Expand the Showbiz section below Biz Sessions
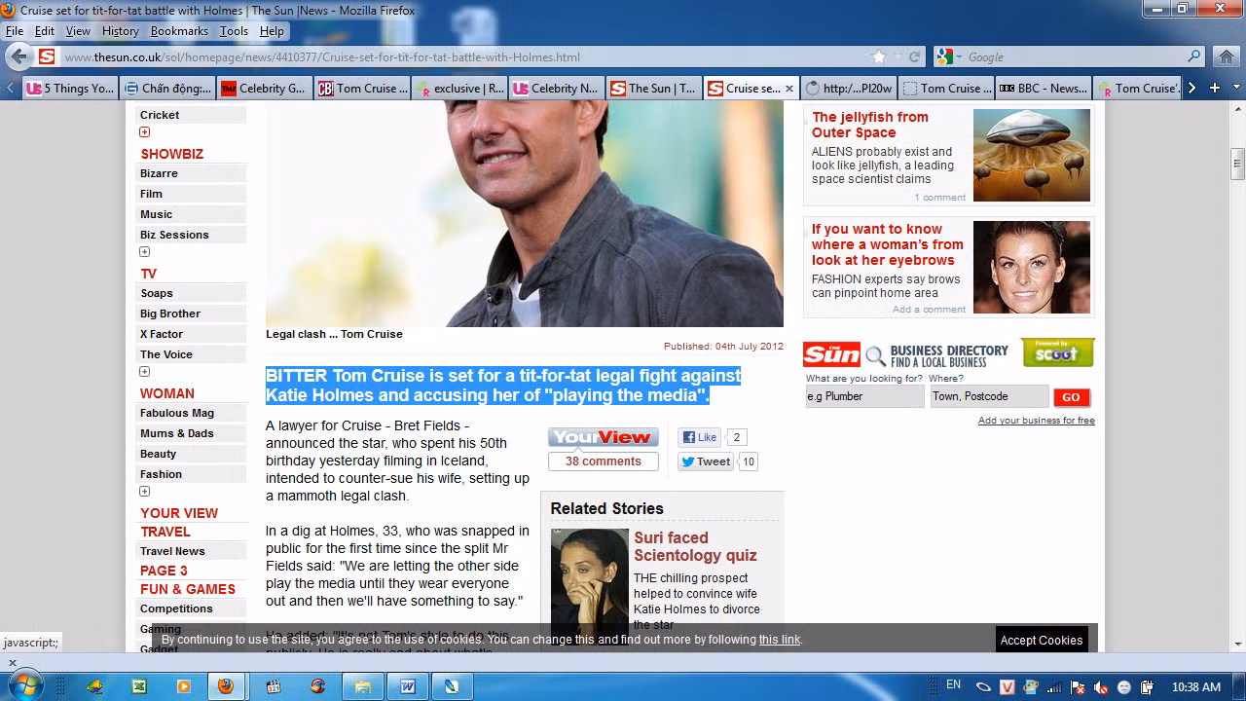Viewport: 1246px width, 701px height. [x=145, y=252]
